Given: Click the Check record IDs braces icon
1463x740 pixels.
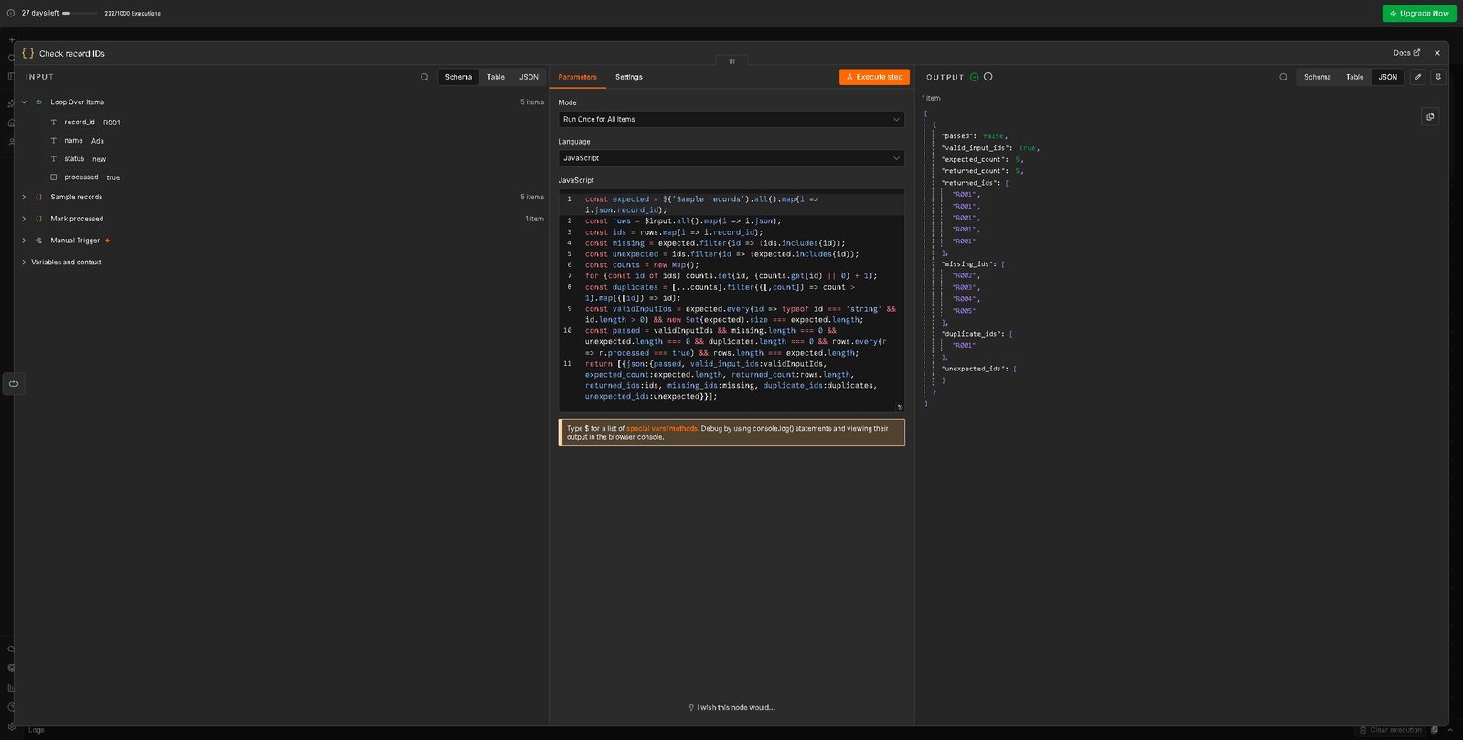Looking at the screenshot, I should tap(27, 53).
